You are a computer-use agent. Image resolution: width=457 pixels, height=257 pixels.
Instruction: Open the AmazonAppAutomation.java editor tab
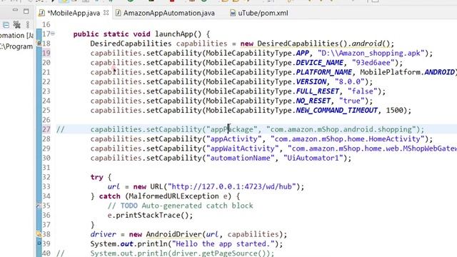pos(169,13)
